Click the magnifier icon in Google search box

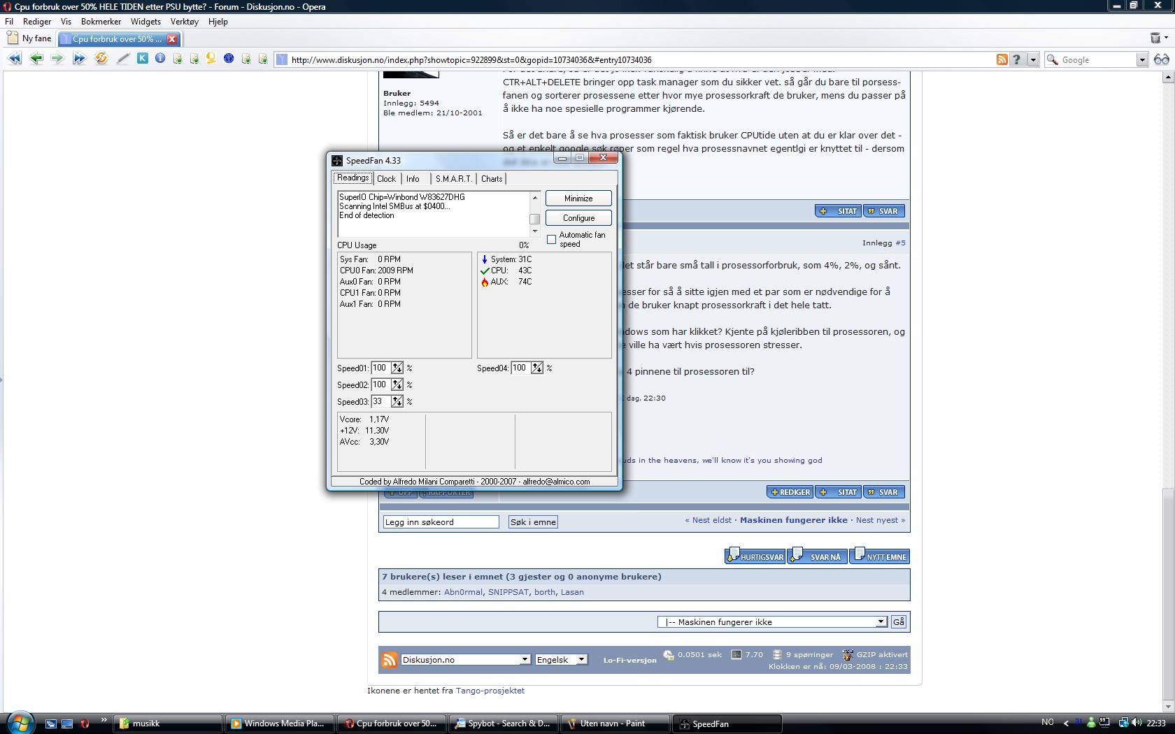(x=1052, y=59)
